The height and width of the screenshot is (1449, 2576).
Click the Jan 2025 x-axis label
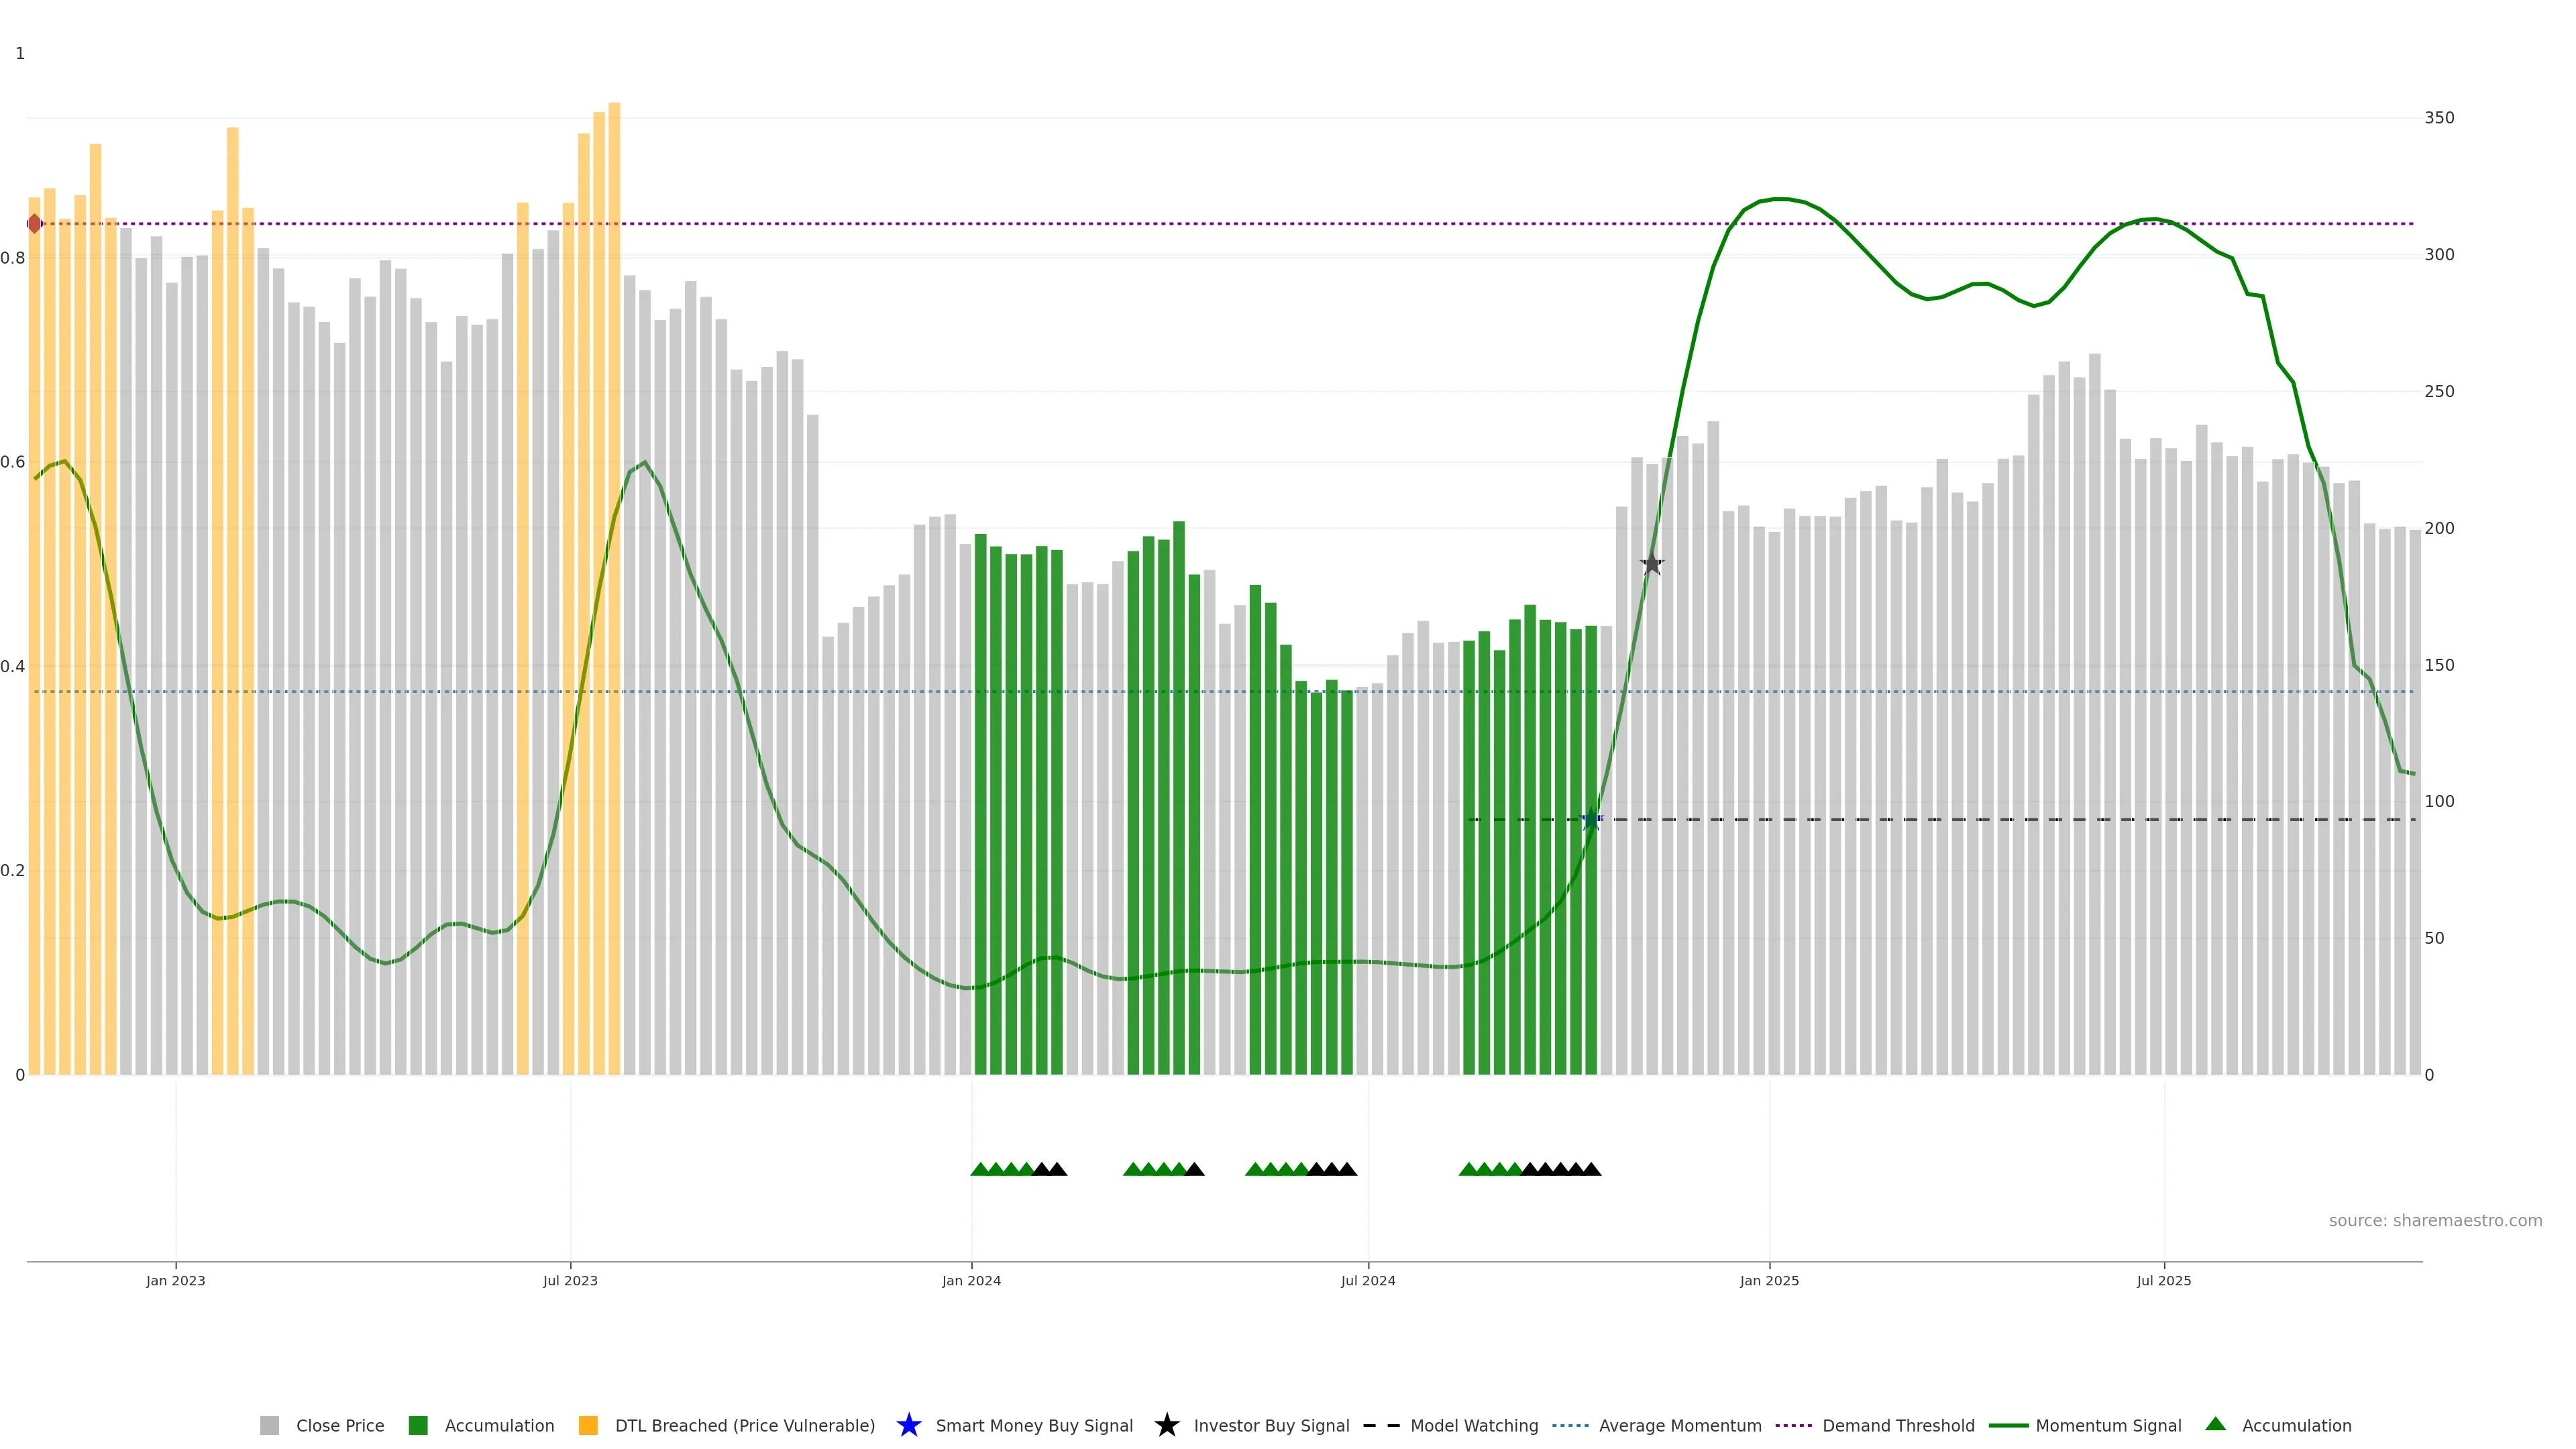click(1769, 1280)
